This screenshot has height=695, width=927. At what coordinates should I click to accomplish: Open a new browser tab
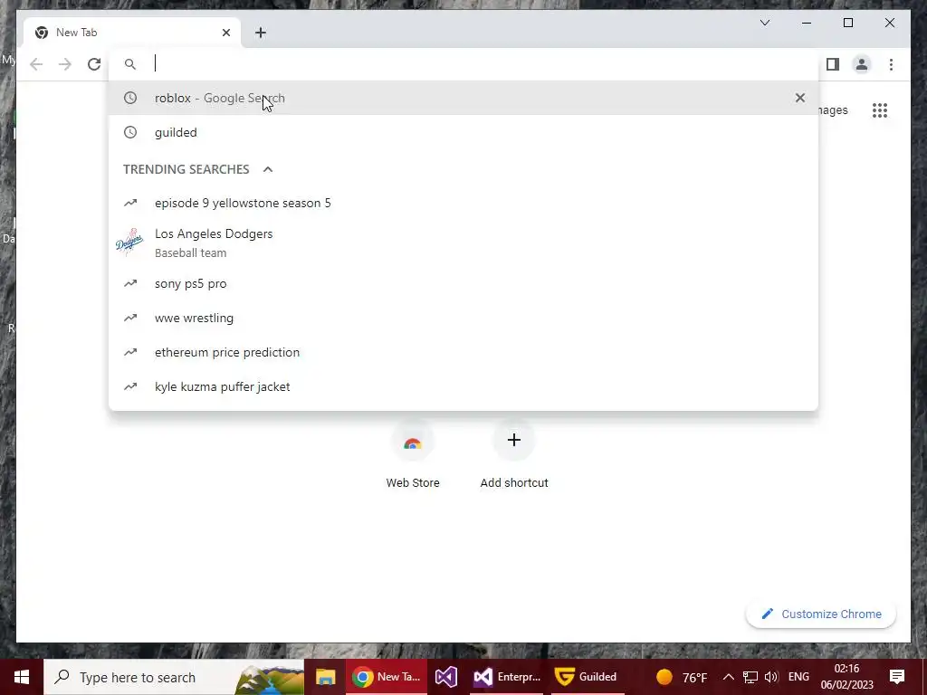coord(261,33)
